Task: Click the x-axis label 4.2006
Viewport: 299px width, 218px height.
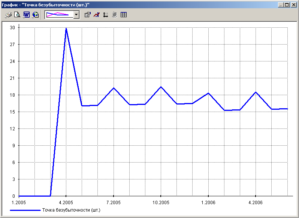Action: 256,202
